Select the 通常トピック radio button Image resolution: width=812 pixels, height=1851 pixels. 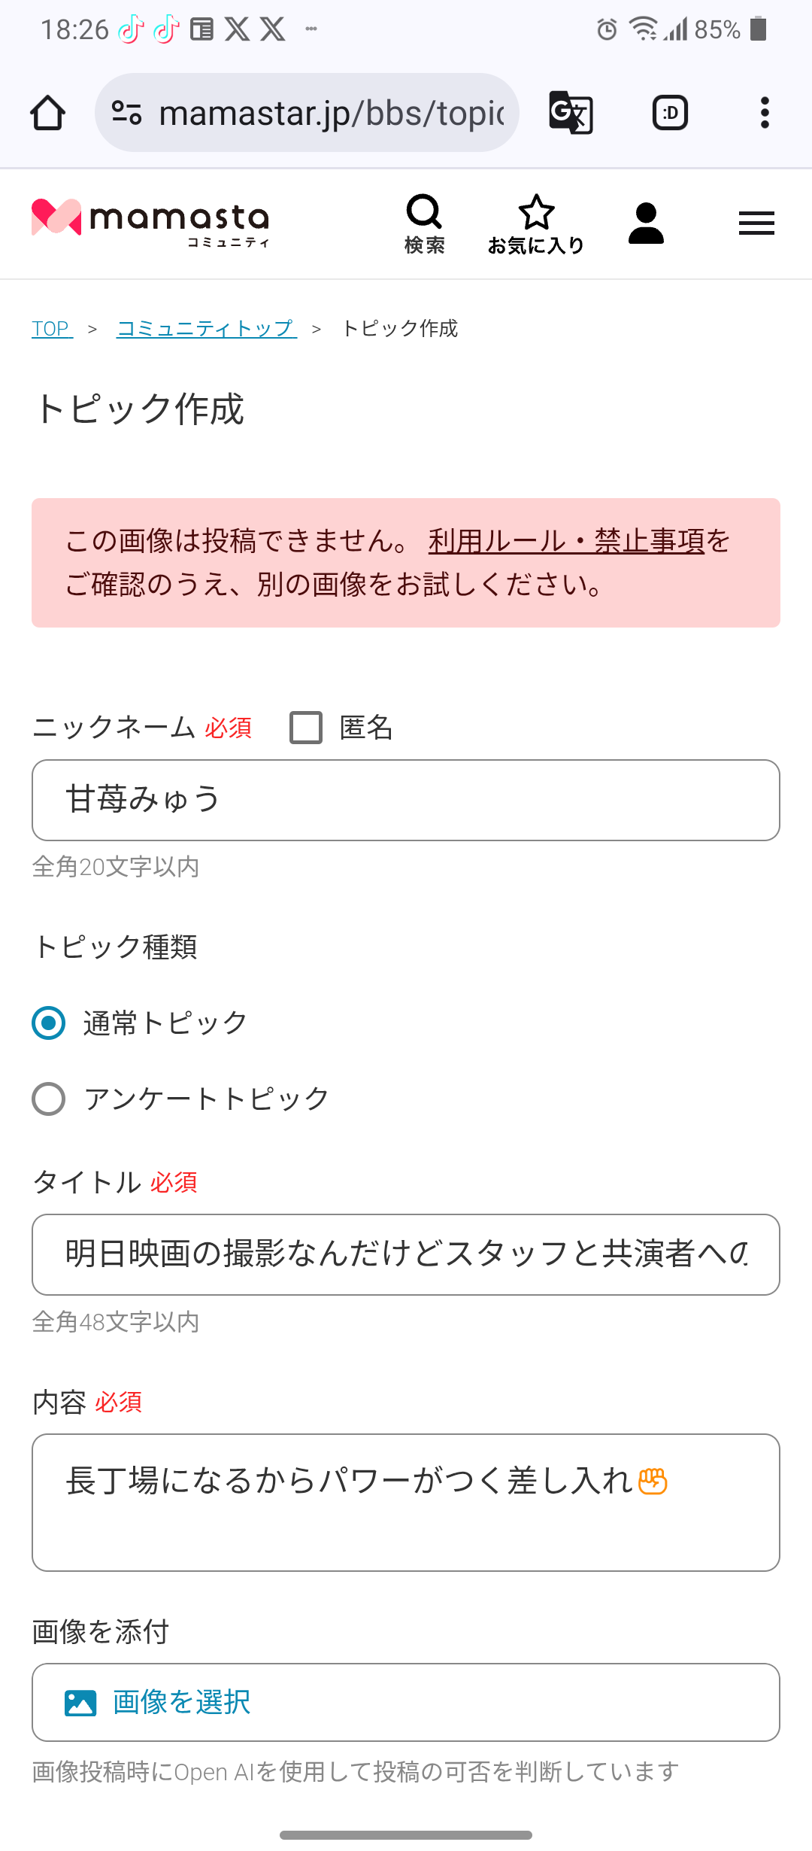[x=49, y=1023]
